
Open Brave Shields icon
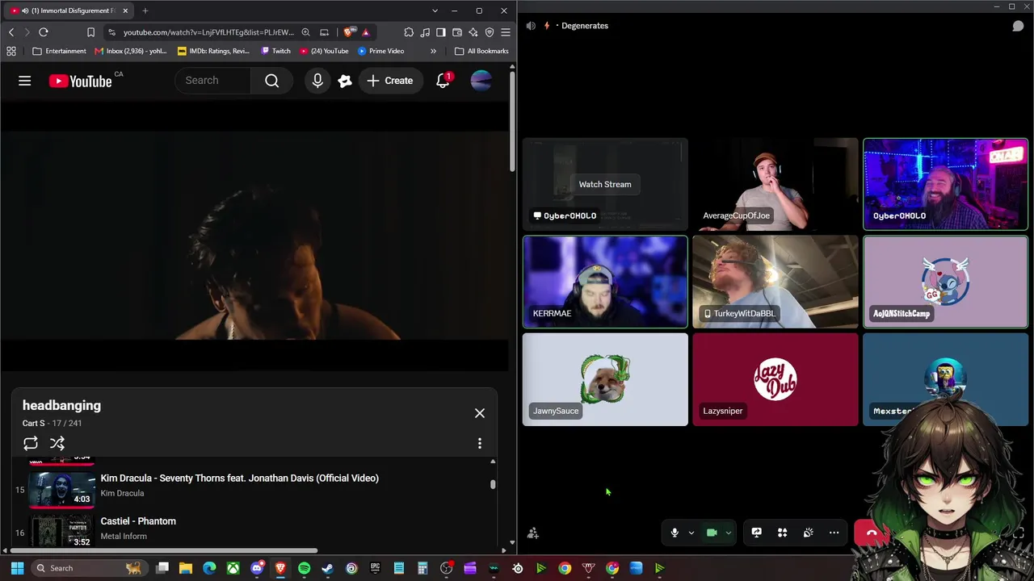tap(348, 32)
